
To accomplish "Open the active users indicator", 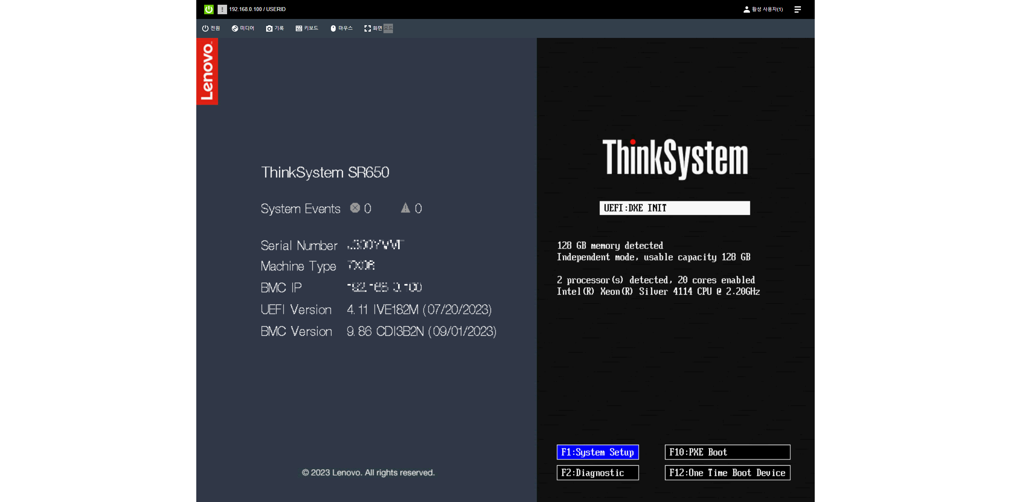I will [x=763, y=9].
